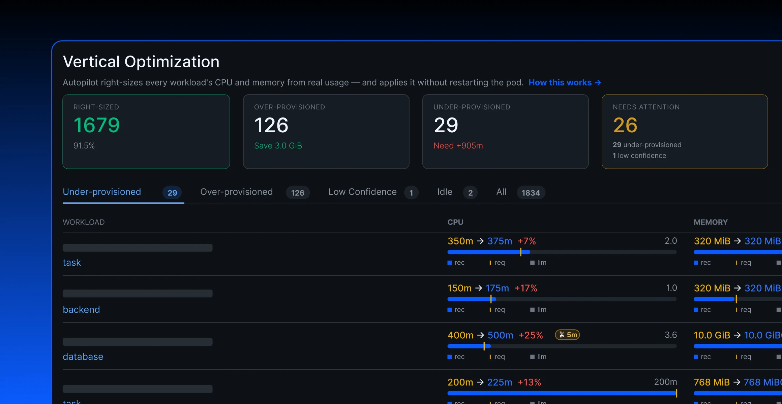Viewport: 782px width, 404px height.
Task: Click the 'Save 3.0 GiB' text
Action: (278, 146)
